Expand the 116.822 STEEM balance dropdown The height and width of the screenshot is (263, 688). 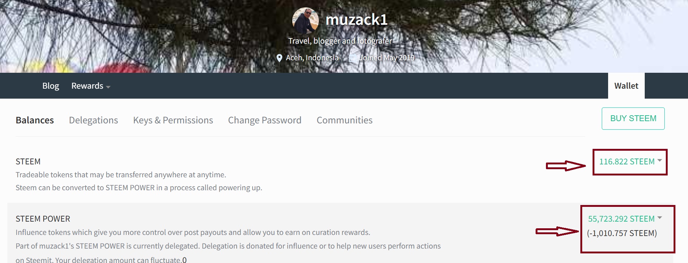tap(630, 161)
